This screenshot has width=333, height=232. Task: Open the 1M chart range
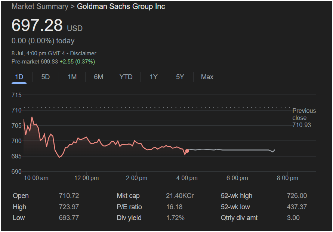tap(72, 77)
